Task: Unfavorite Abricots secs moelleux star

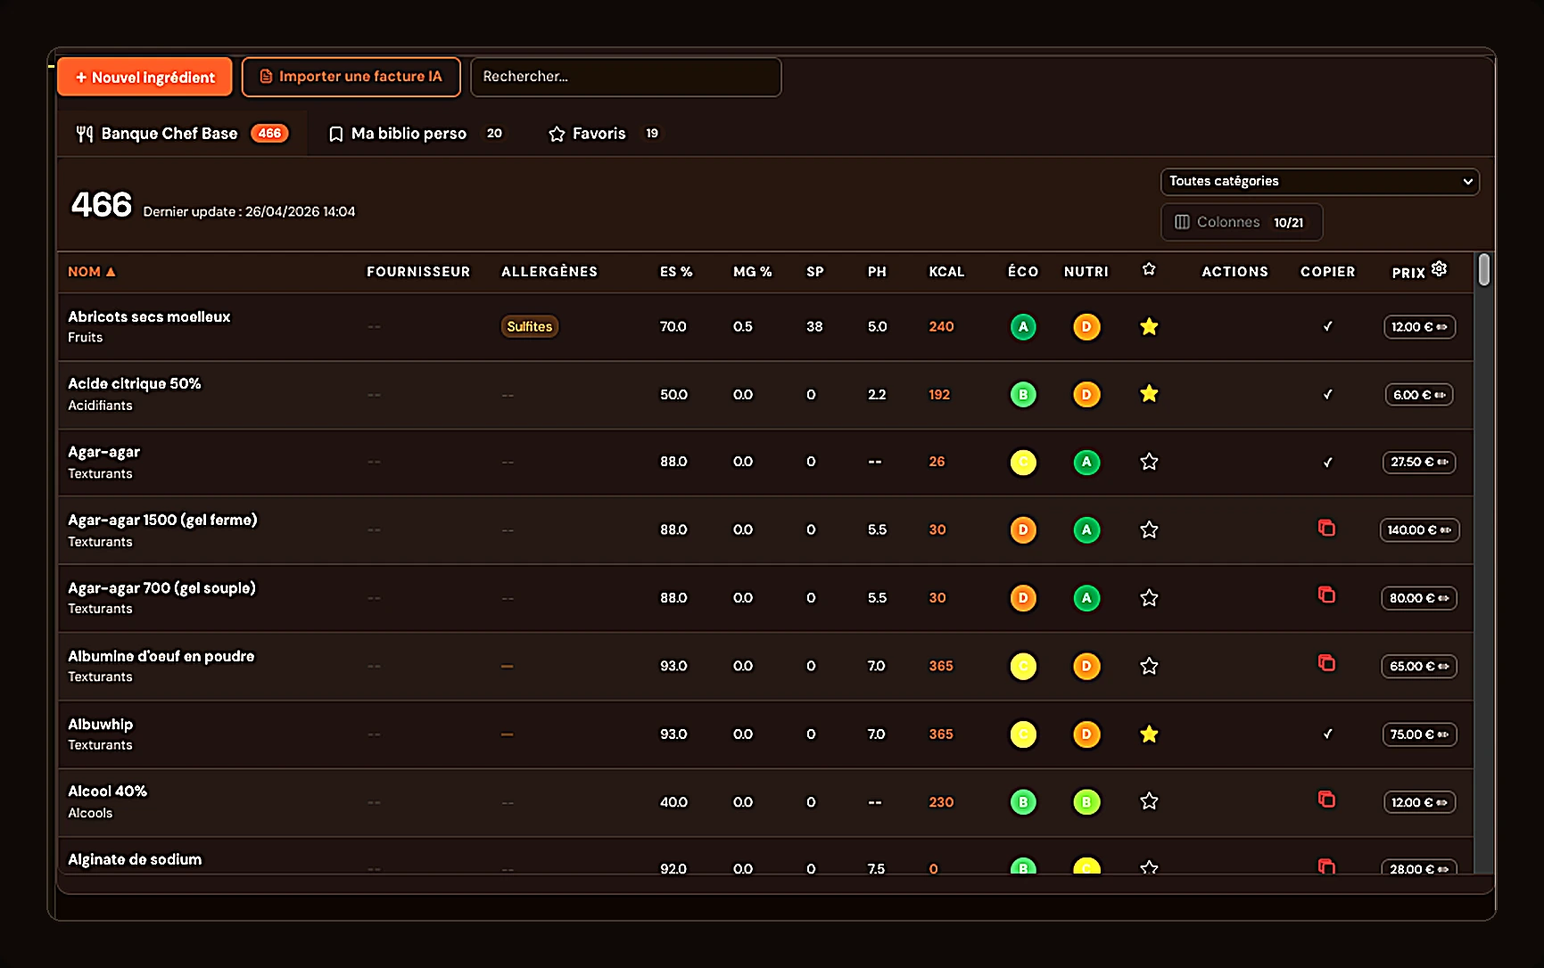Action: [1149, 327]
